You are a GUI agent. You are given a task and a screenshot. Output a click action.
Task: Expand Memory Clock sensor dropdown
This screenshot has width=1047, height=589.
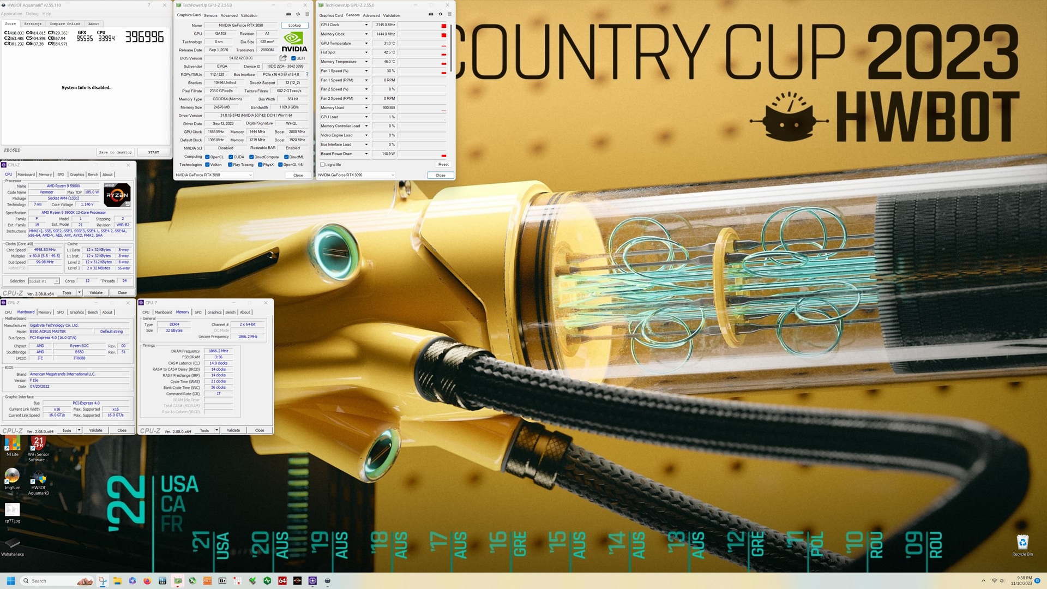366,34
